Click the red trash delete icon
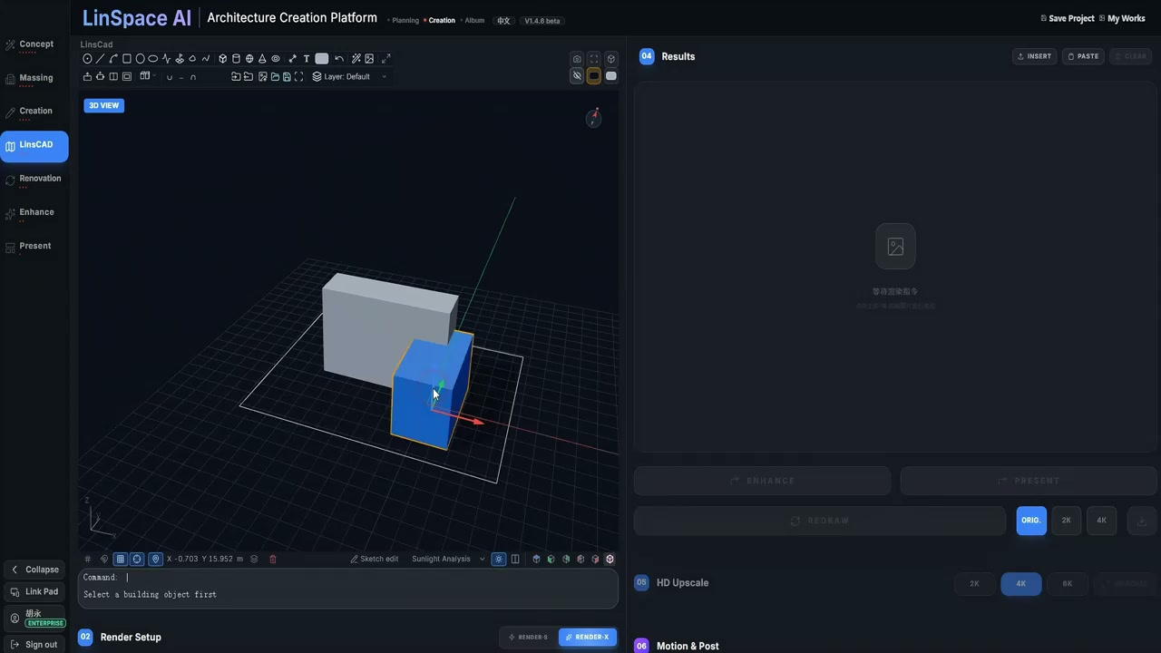This screenshot has height=653, width=1161. tap(273, 560)
